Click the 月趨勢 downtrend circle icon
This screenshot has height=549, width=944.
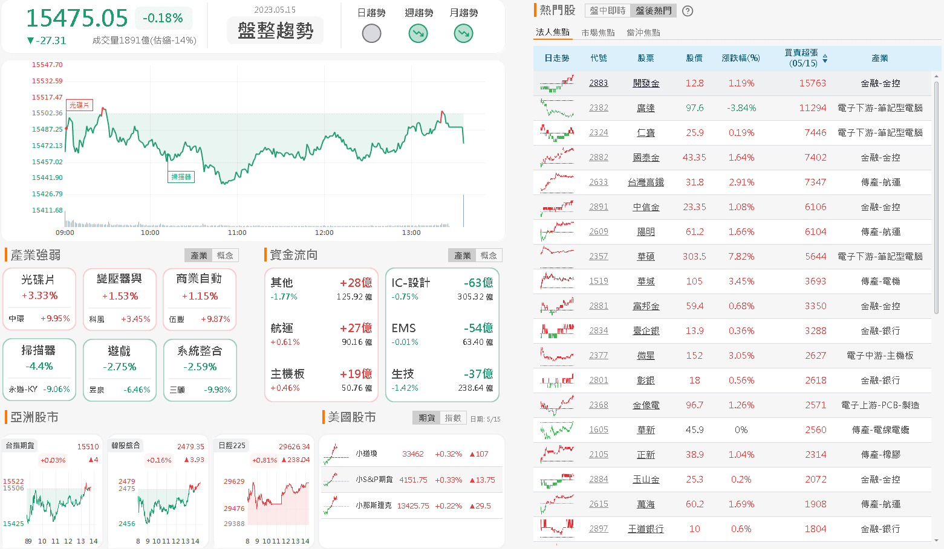pyautogui.click(x=464, y=33)
